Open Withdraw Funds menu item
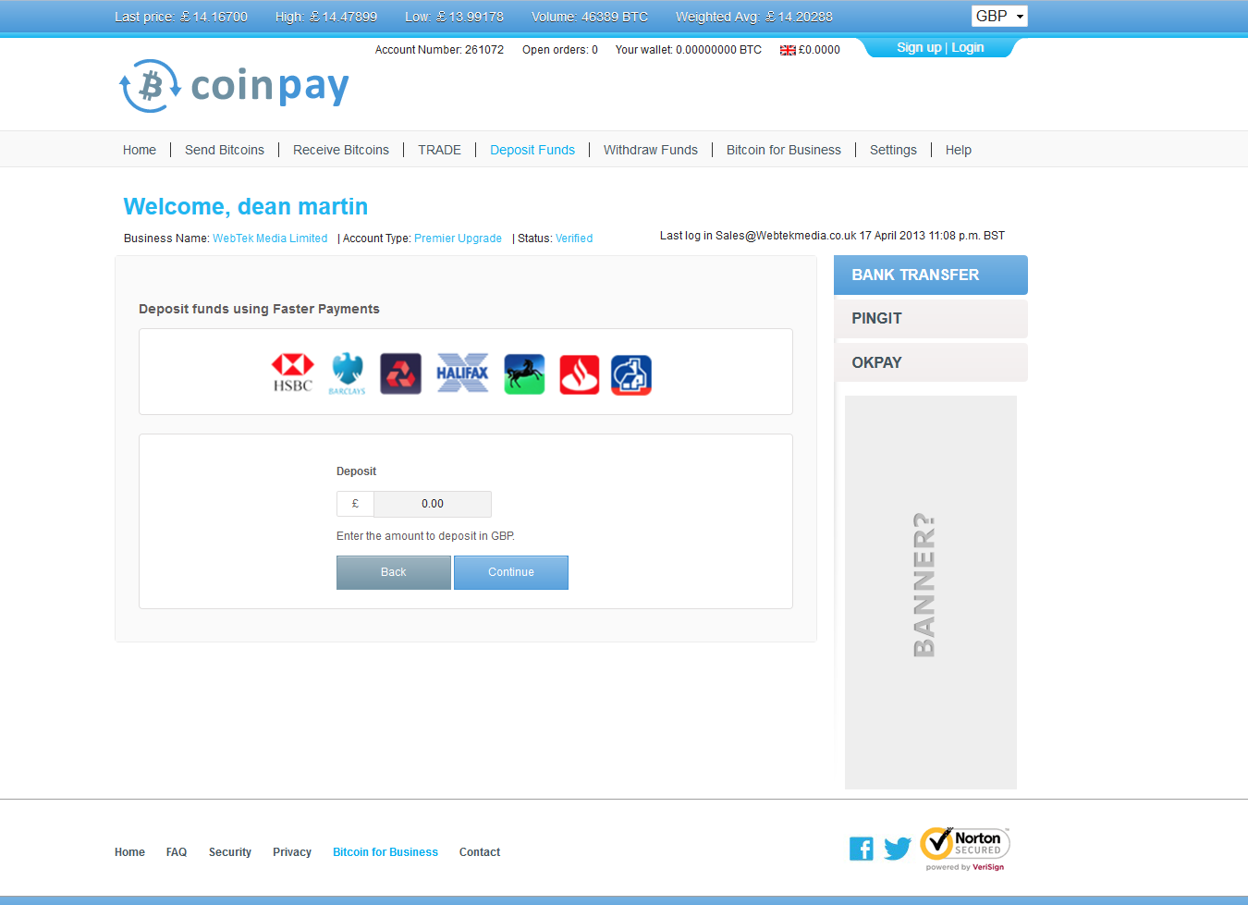Viewport: 1248px width, 905px height. (651, 150)
